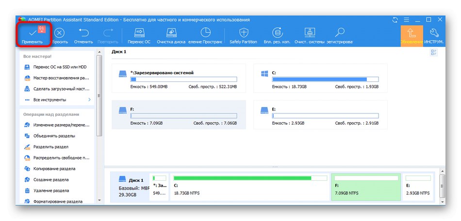Select the C: partition card

coord(320,79)
